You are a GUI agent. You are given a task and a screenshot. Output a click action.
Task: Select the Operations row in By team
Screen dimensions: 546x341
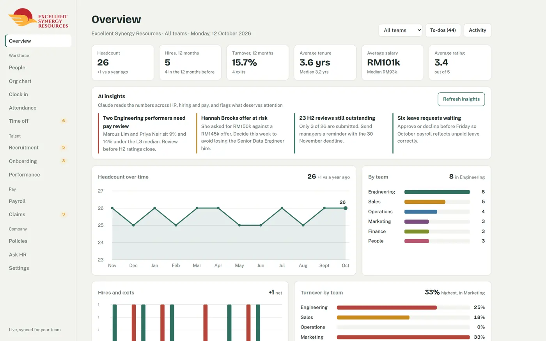pos(427,212)
